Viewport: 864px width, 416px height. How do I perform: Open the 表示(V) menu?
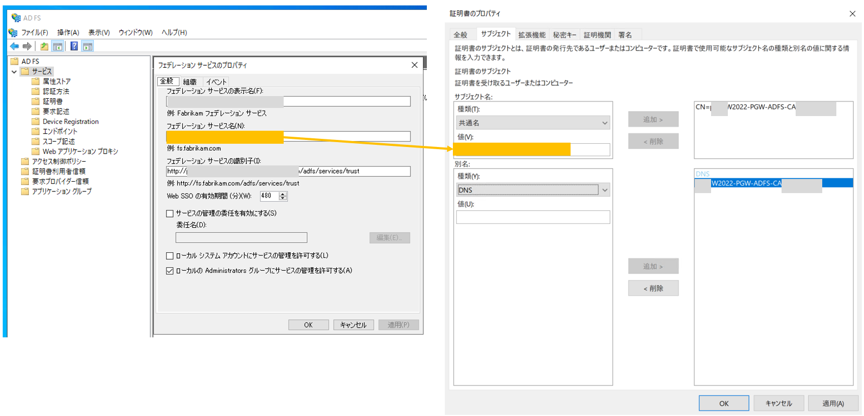coord(99,33)
